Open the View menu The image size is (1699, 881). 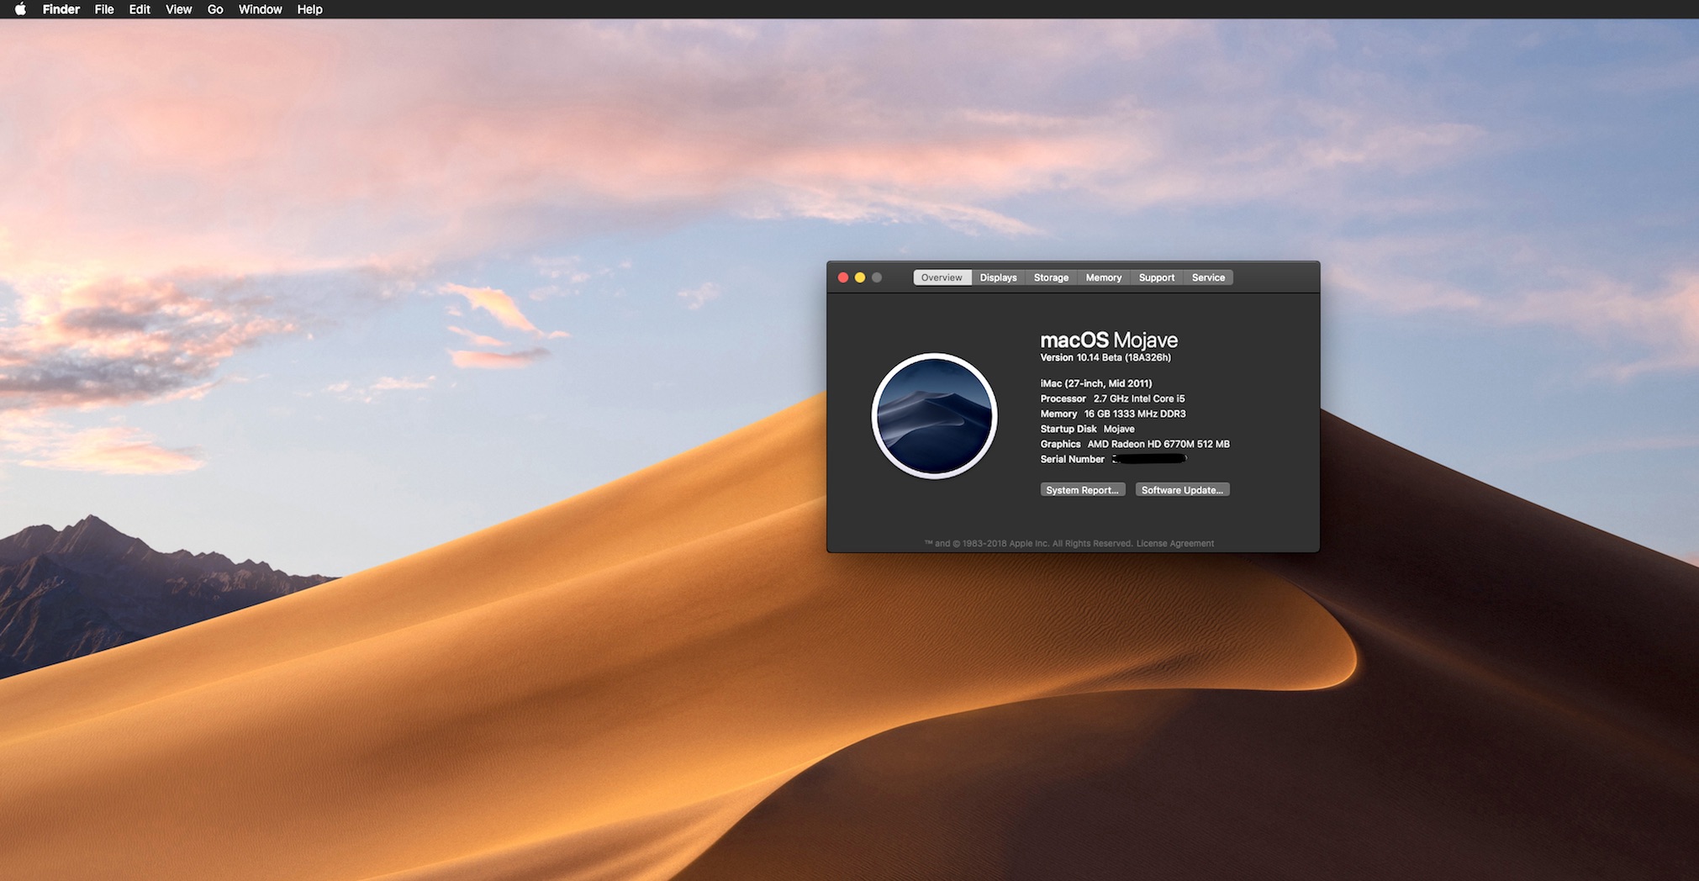coord(178,9)
